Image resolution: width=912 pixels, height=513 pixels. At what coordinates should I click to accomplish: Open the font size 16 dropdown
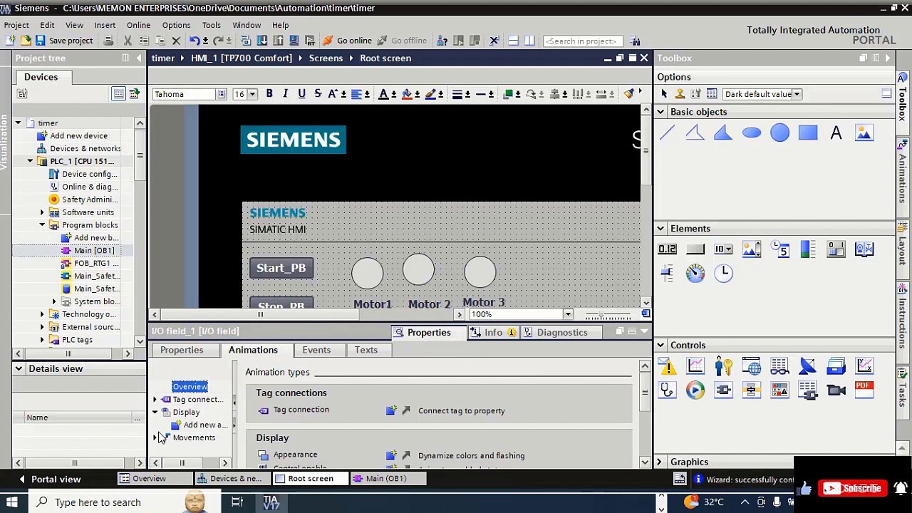252,94
